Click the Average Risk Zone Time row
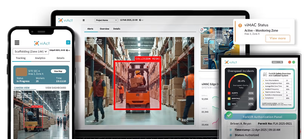Viewport: 306px width, 139px height. click(277, 86)
